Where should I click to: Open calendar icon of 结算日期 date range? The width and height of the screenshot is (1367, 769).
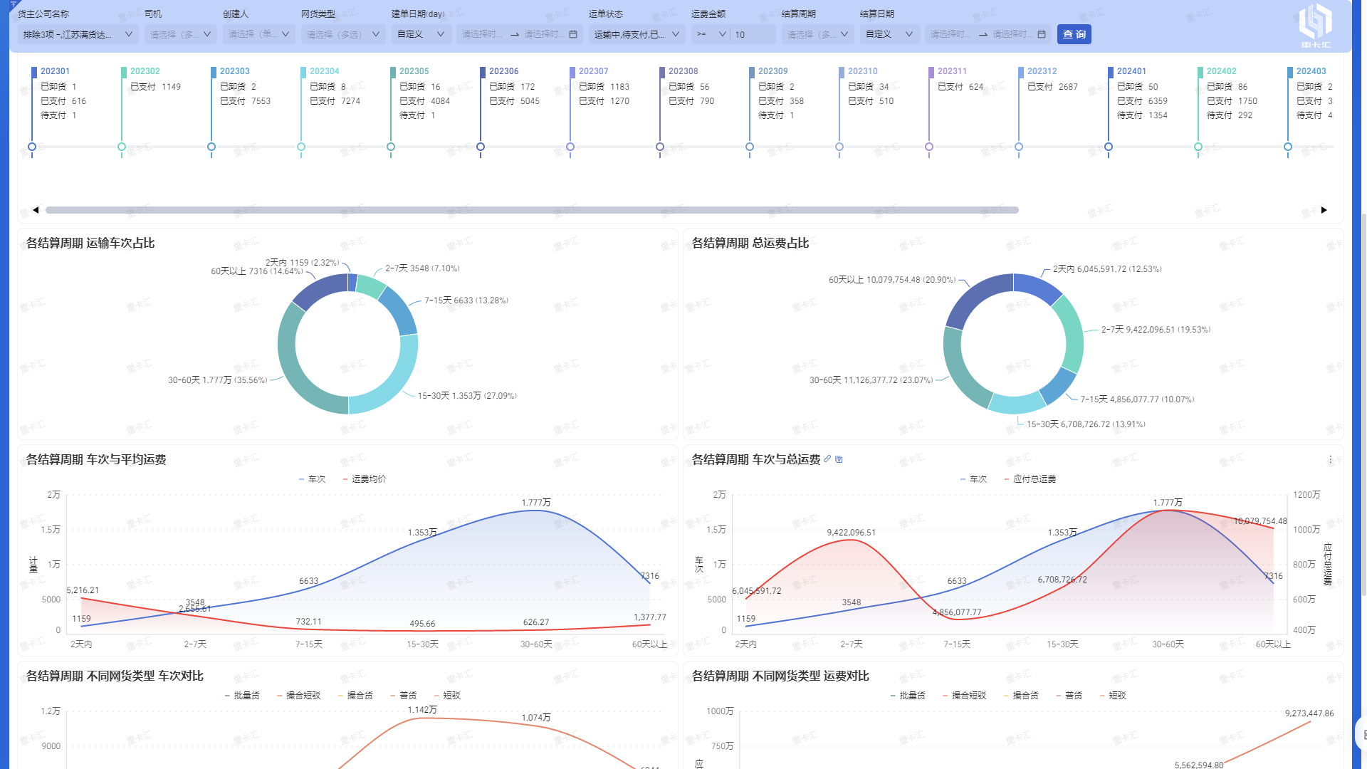coord(1042,34)
